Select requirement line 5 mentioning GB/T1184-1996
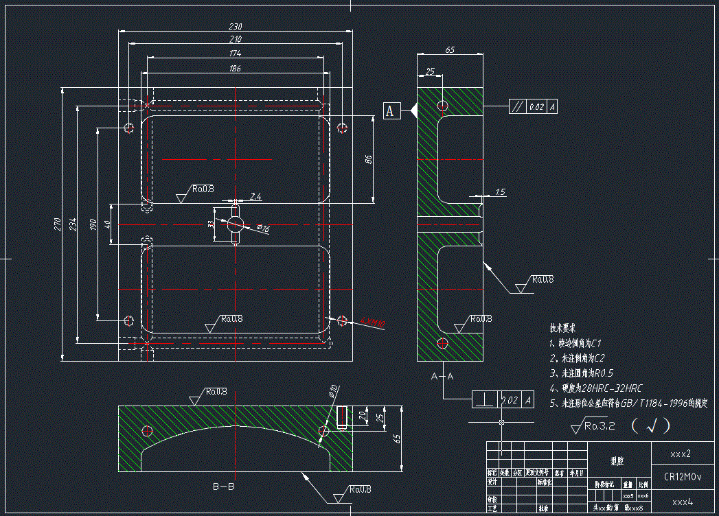This screenshot has height=516, width=719. (628, 403)
